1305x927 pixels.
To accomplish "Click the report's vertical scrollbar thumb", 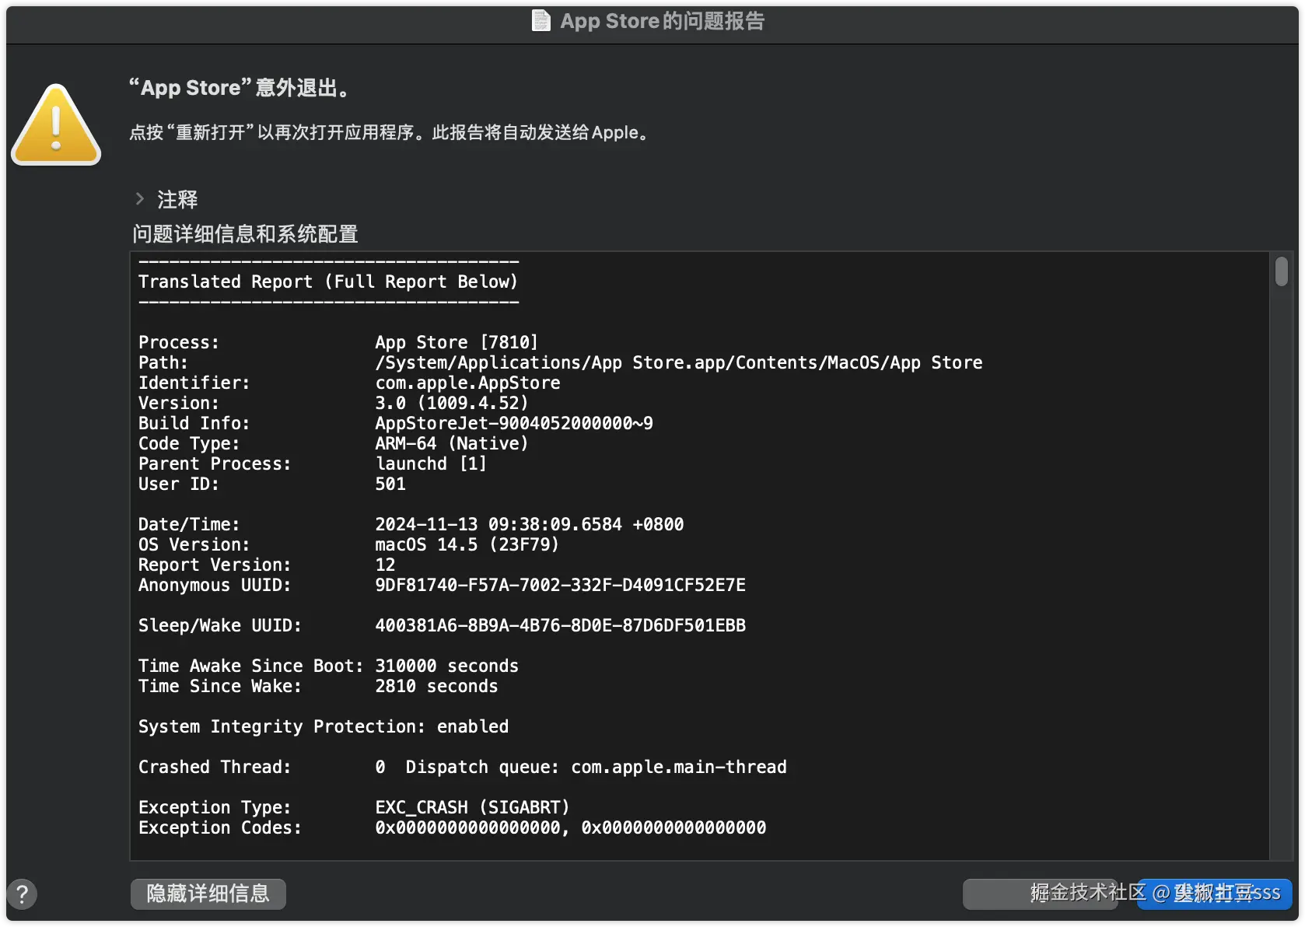I will click(1281, 271).
